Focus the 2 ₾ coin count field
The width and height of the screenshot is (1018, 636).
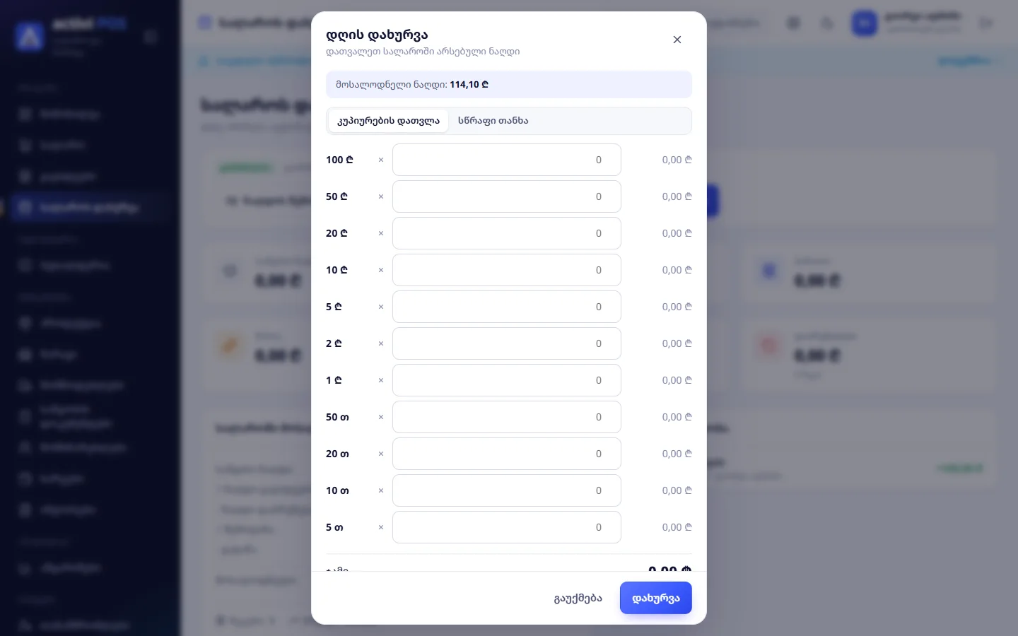[507, 343]
